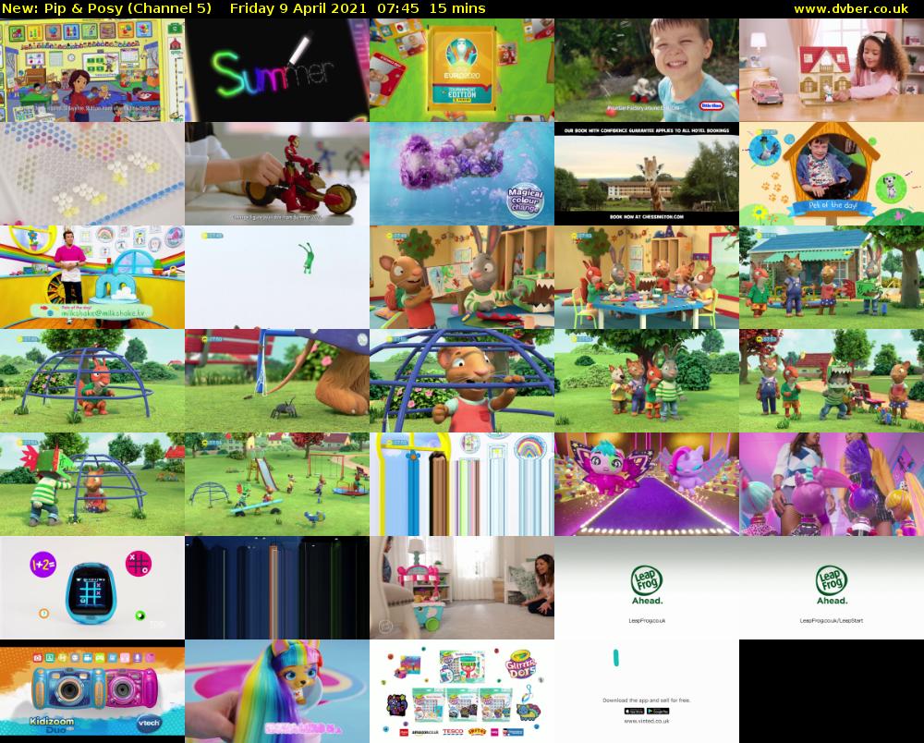Open the animals around blue table thumbnail
Image resolution: width=924 pixels, height=743 pixels.
(647, 277)
